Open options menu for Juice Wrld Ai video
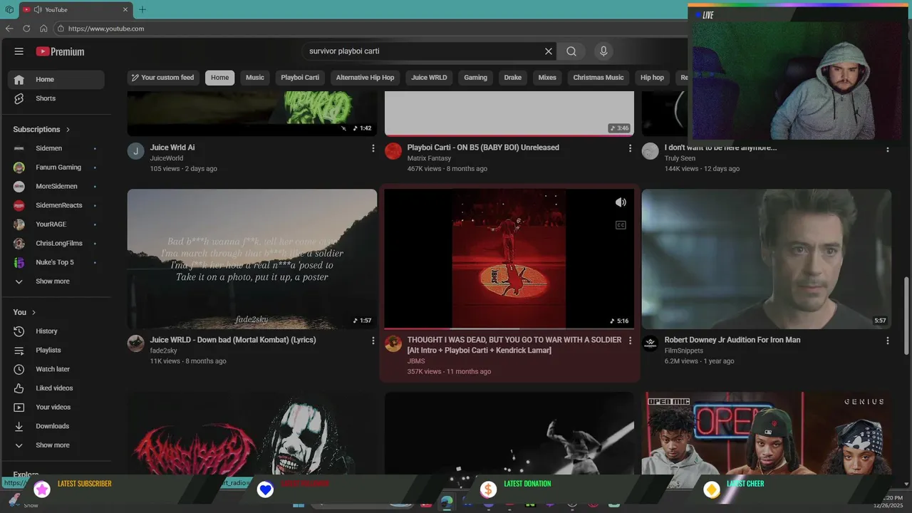912x513 pixels. [373, 148]
